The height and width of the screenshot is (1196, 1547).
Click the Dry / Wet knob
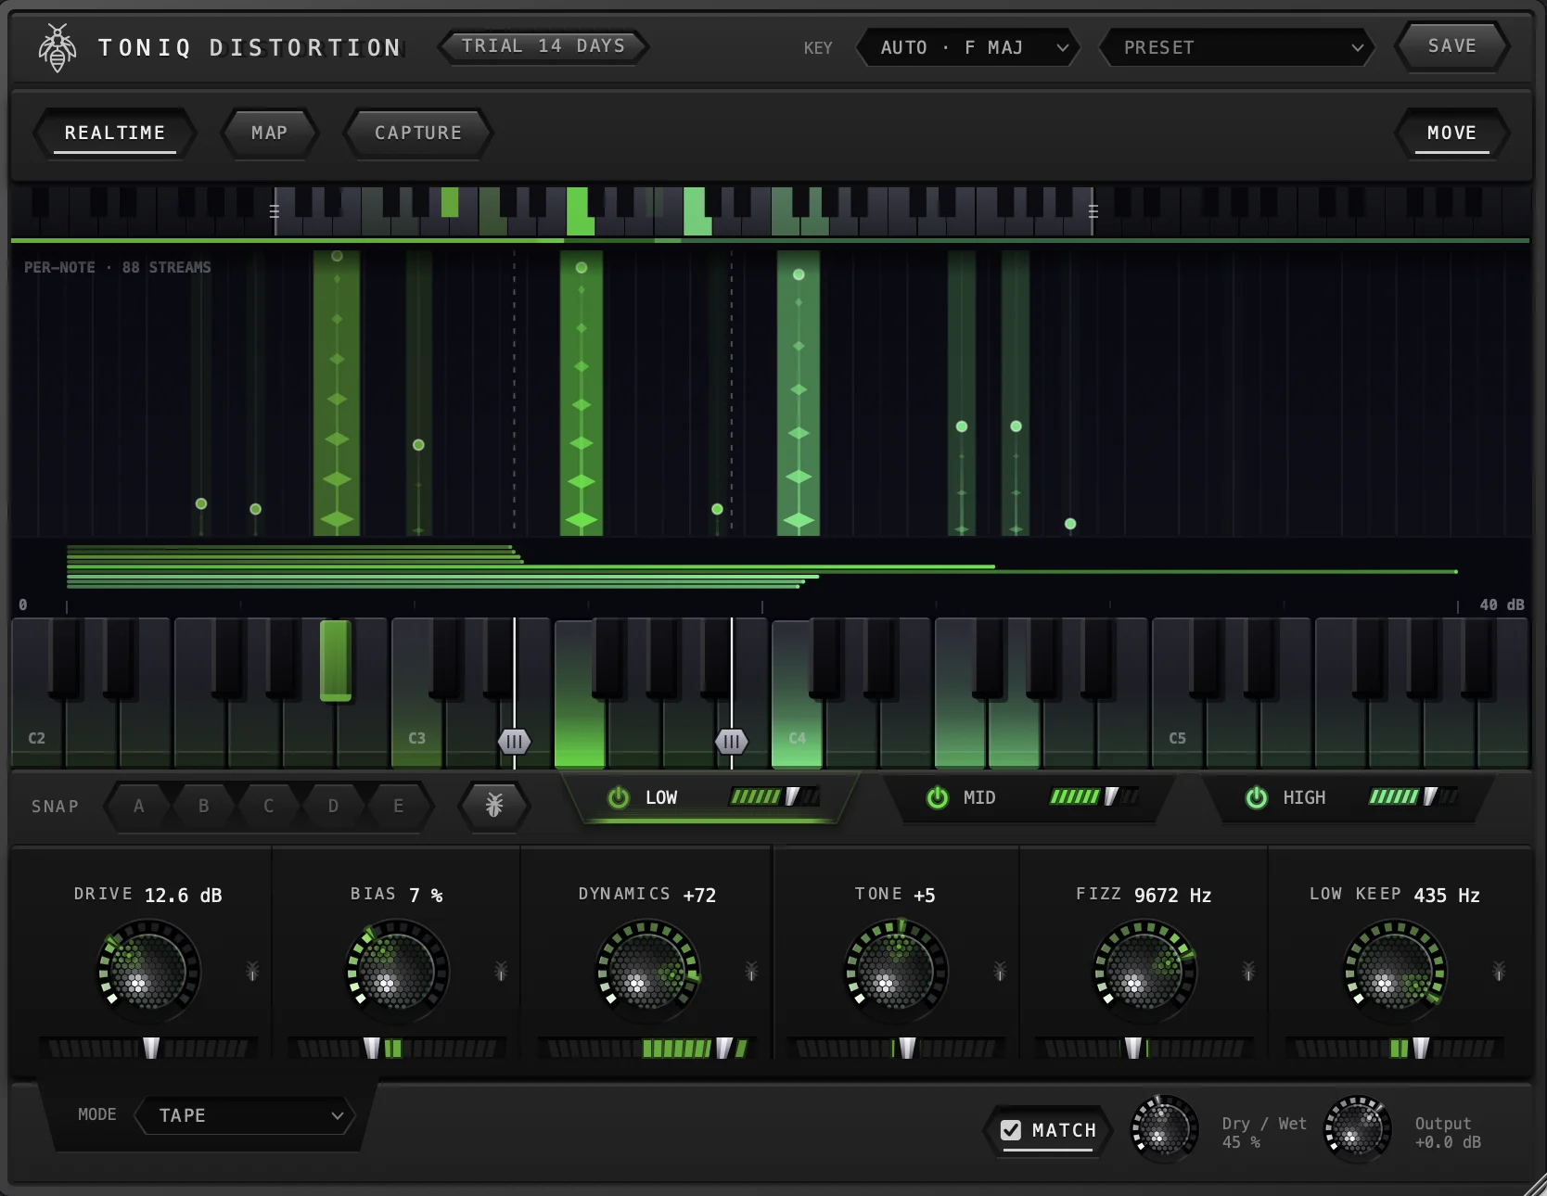click(1164, 1129)
